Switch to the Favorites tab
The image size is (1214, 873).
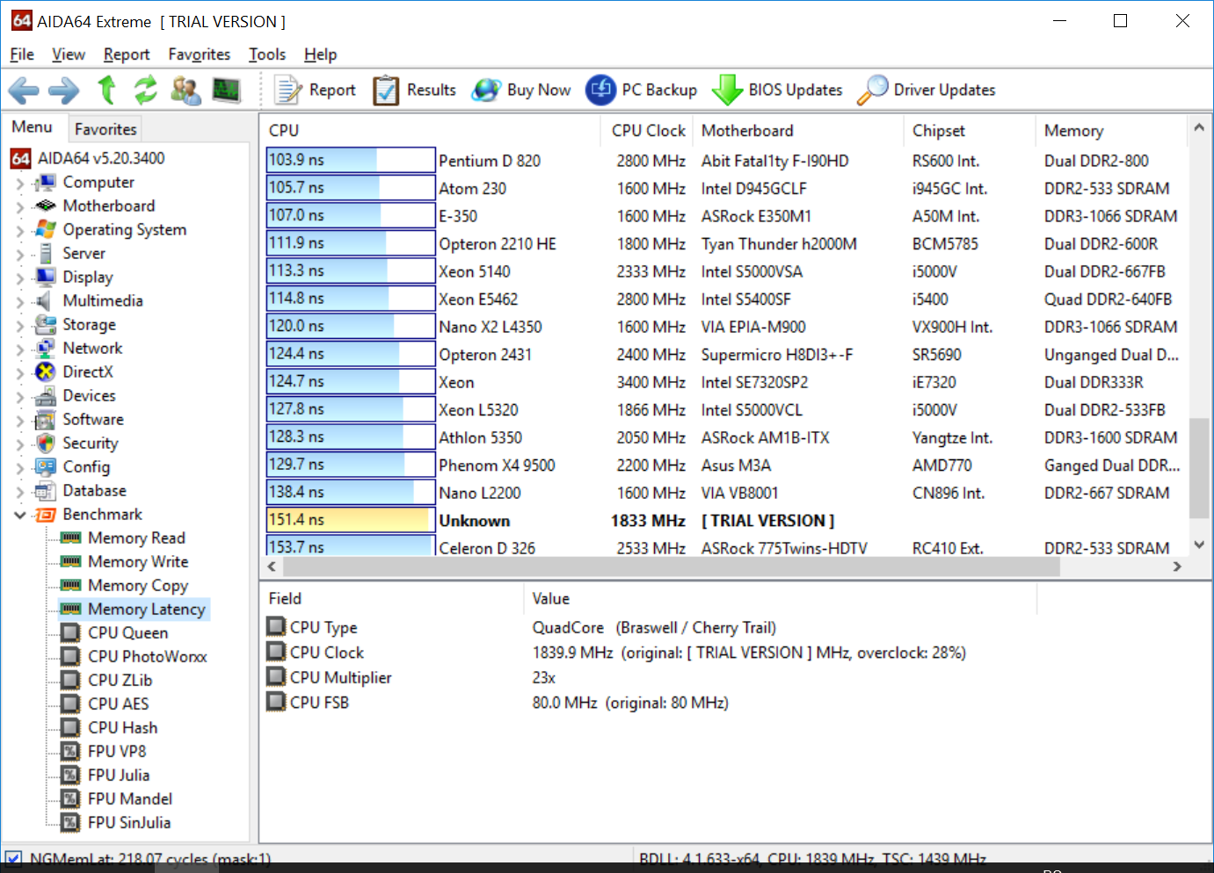(x=105, y=128)
